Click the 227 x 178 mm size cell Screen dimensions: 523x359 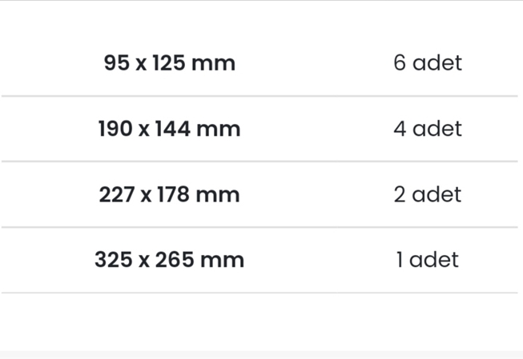(170, 194)
